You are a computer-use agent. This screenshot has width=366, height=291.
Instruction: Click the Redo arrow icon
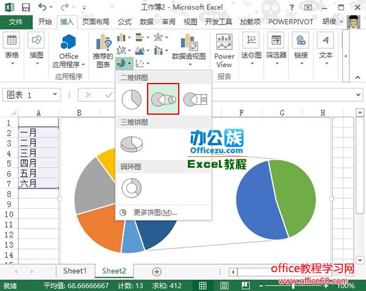[65, 7]
